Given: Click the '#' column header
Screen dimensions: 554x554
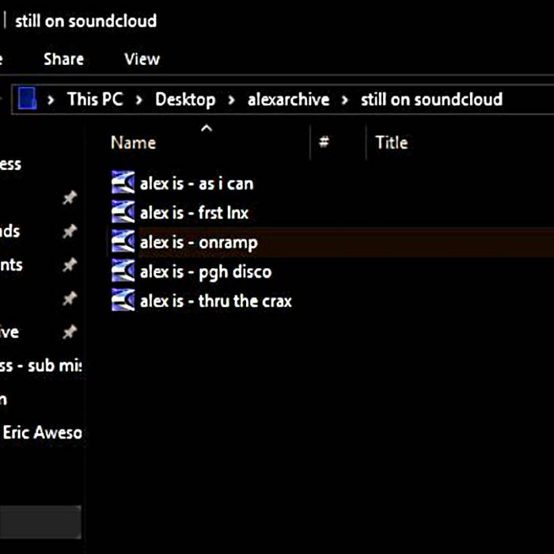Looking at the screenshot, I should point(324,143).
